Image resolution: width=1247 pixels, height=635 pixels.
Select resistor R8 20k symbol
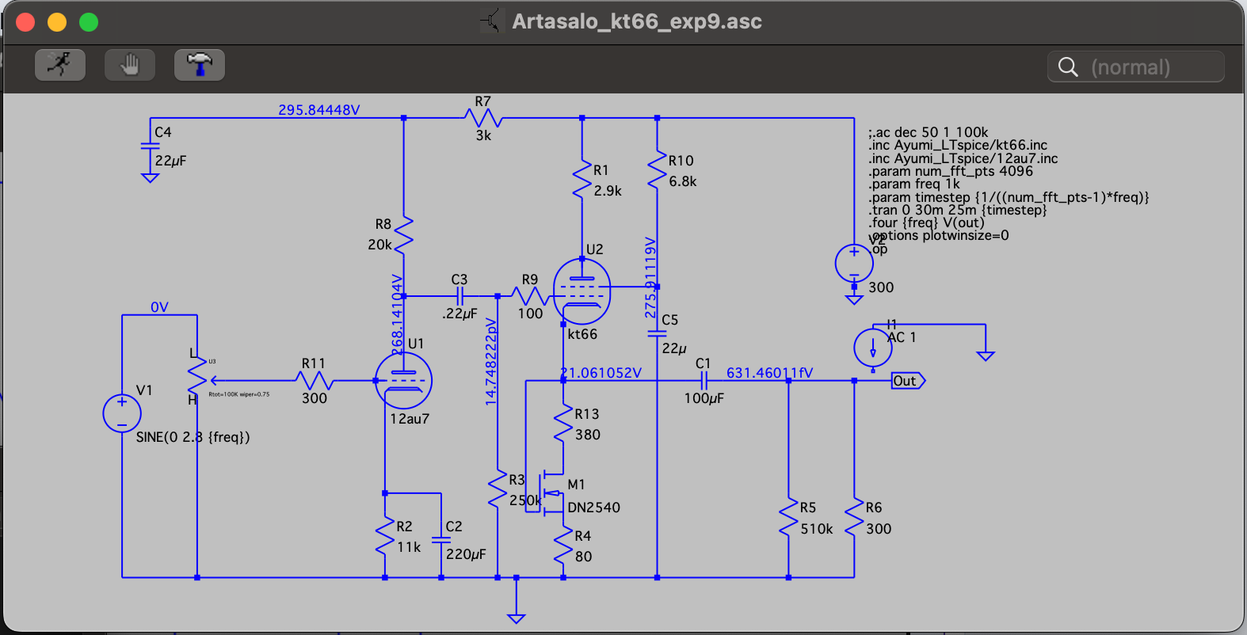tap(403, 235)
